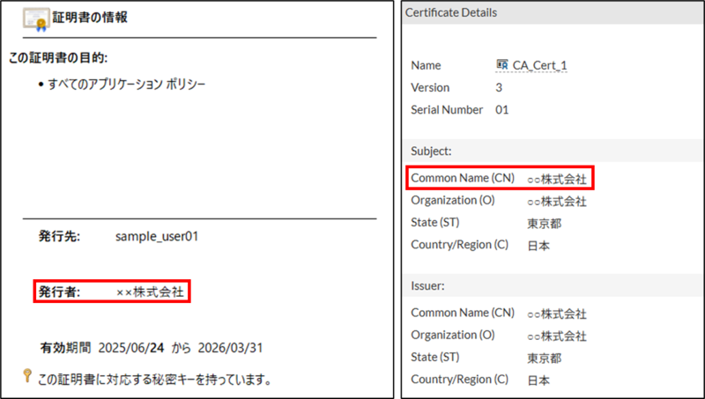Click the この証明書に対応する秘密キーを持っています message
This screenshot has width=705, height=399.
click(x=155, y=380)
